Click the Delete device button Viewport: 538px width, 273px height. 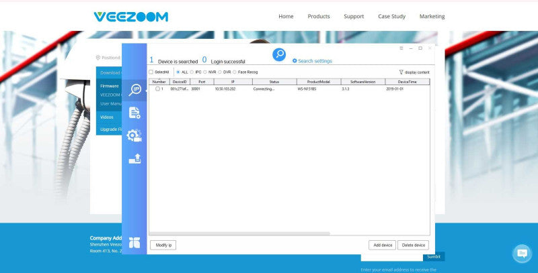click(413, 245)
